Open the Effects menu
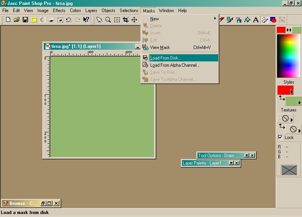This screenshot has height=217, width=302. (59, 11)
